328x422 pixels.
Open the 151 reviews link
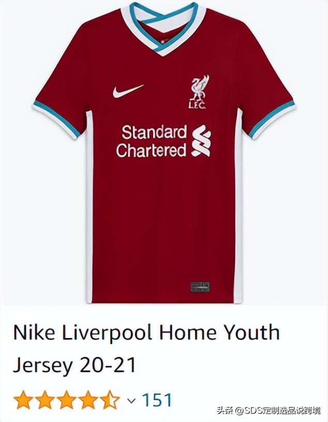click(x=157, y=400)
